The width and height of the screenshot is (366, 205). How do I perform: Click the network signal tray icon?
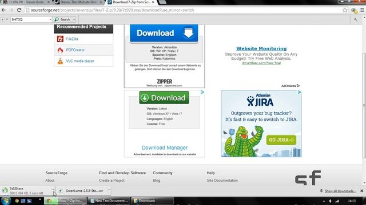click(x=337, y=201)
